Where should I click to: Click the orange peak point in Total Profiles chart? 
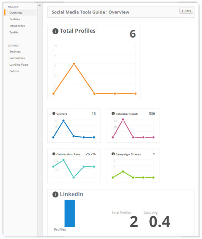74,64
